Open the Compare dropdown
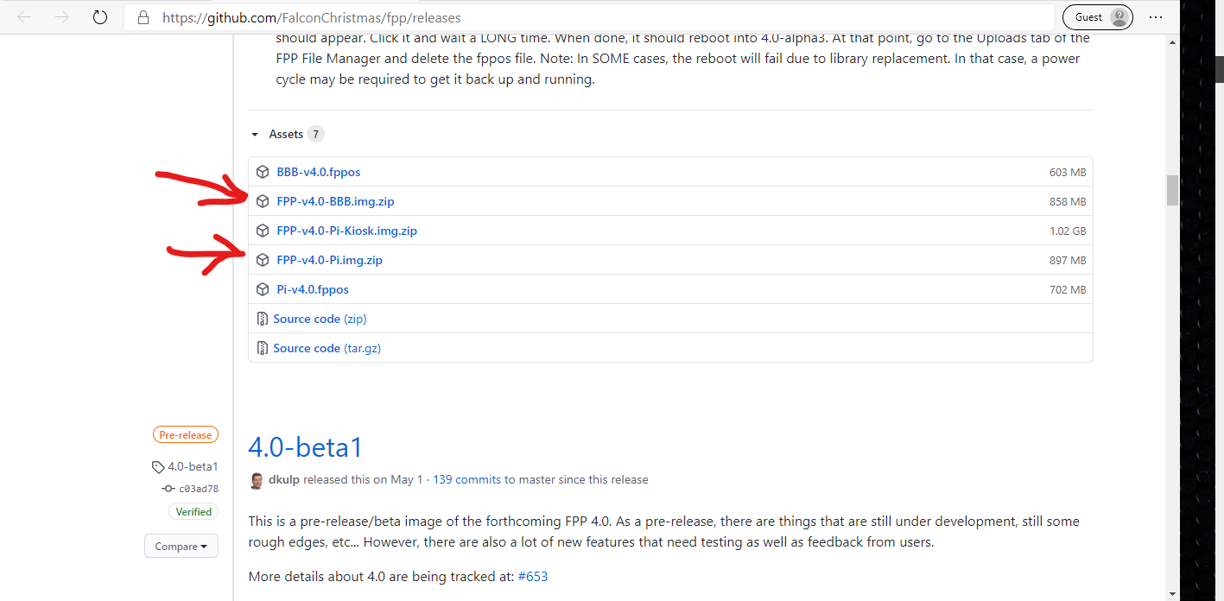Image resolution: width=1224 pixels, height=601 pixels. [181, 547]
